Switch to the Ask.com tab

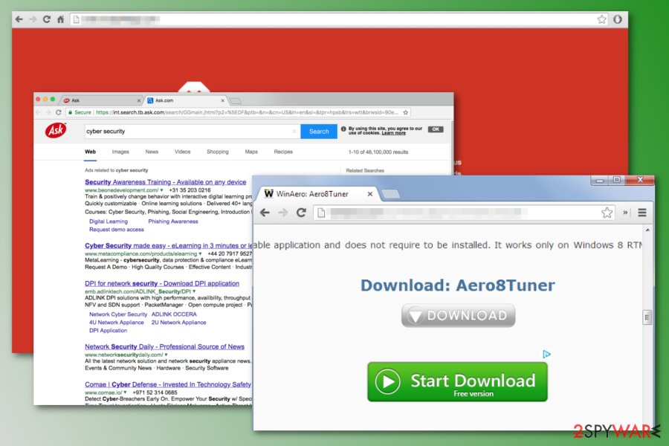point(186,100)
